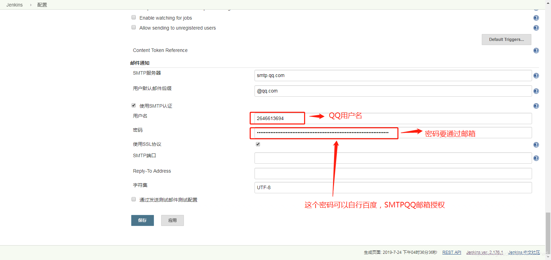The width and height of the screenshot is (551, 260).
Task: Toggle Allow sending to unregistered users checkbox
Action: (134, 27)
